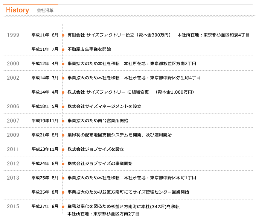256x224 pixels.
Task: Click the orange dot for 平成11年 6月
Action: (63, 35)
